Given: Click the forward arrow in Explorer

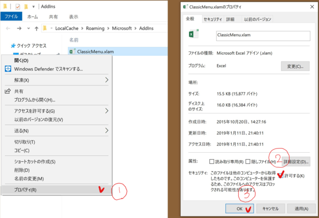Looking at the screenshot, I should coord(19,29).
